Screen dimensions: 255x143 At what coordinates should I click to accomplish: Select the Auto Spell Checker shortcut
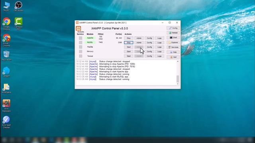(6, 122)
